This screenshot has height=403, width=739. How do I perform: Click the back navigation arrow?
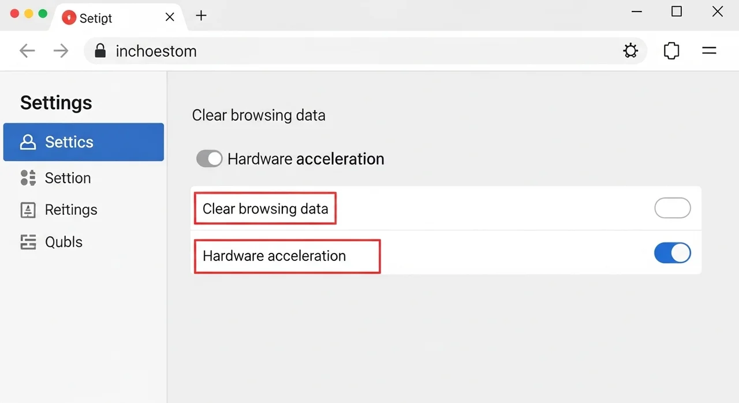click(x=27, y=51)
